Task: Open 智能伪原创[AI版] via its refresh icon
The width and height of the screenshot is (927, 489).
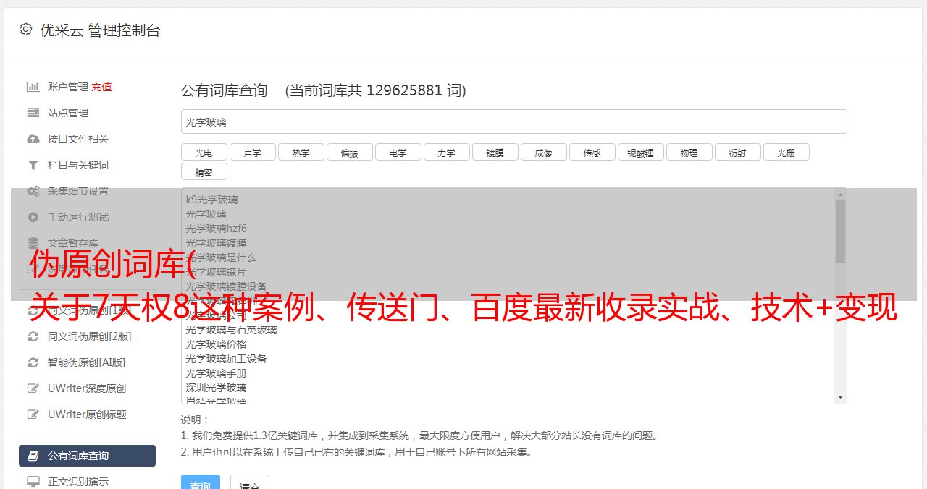Action: (x=33, y=362)
